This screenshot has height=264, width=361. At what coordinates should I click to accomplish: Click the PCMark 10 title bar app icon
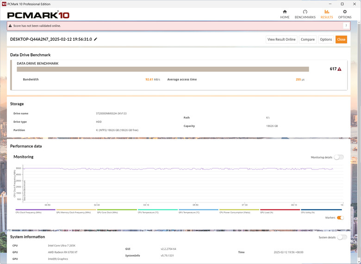click(4, 4)
